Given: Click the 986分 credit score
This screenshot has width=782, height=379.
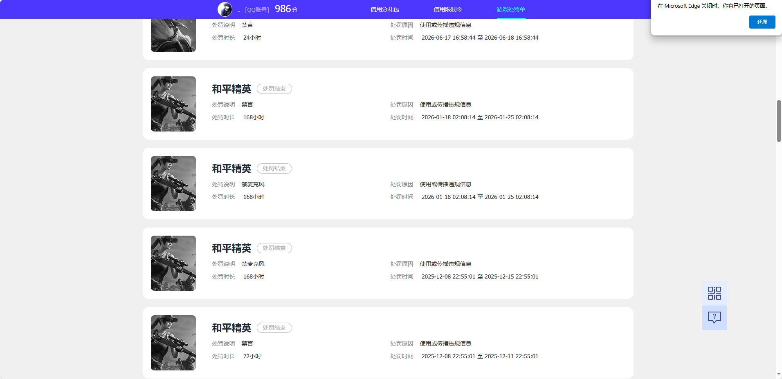Looking at the screenshot, I should [286, 9].
